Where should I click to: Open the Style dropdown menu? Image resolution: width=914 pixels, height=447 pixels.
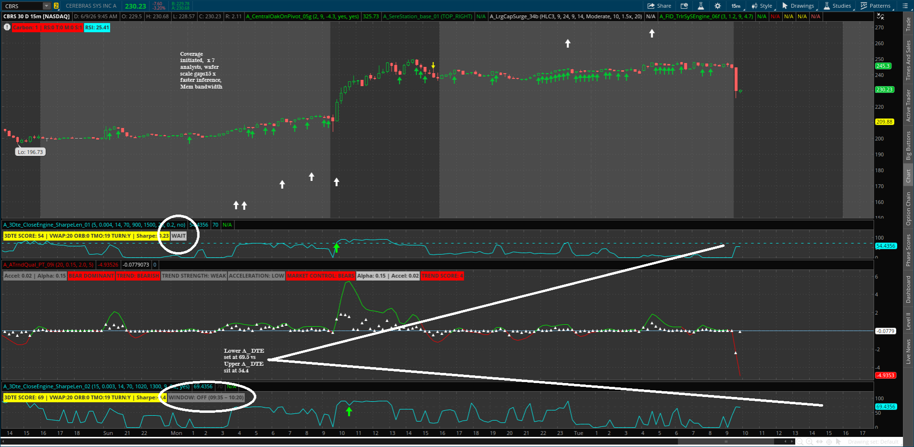[x=762, y=6]
